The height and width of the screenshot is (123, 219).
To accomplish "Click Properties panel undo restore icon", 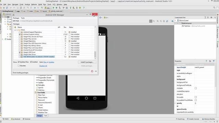I will 210,61.
